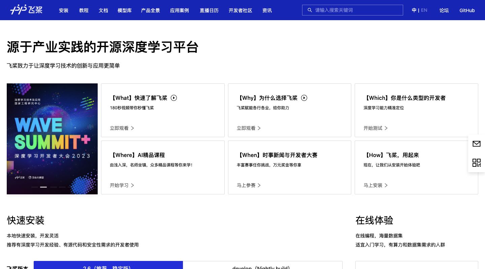485x269 pixels.
Task: Select the third carousel indicator dash
Action: (53, 187)
